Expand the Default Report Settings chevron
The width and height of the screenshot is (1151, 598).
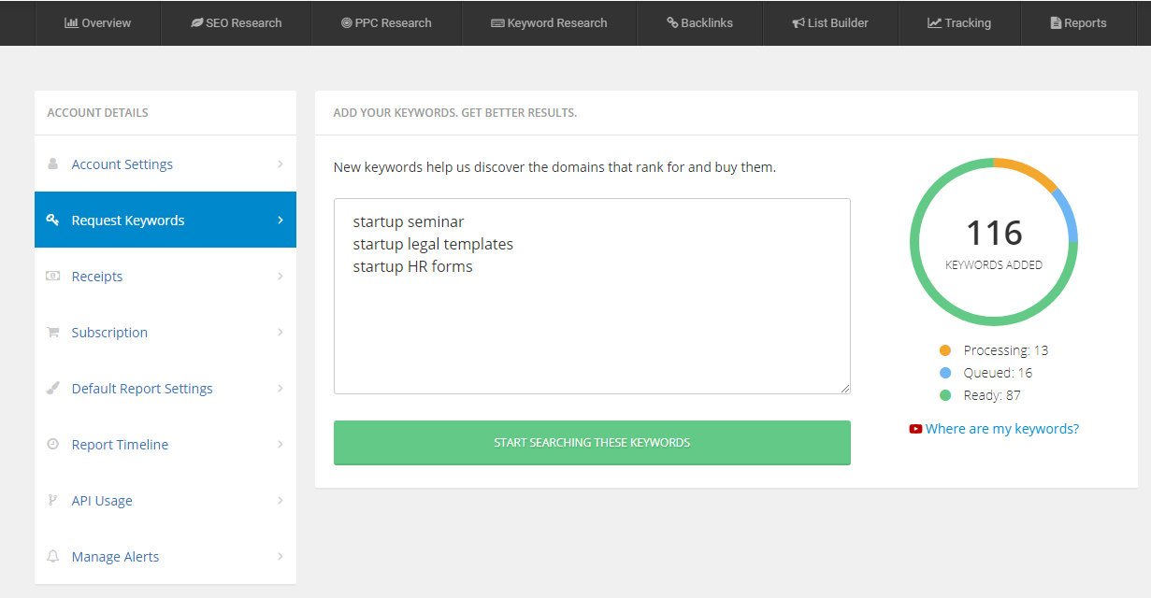281,388
